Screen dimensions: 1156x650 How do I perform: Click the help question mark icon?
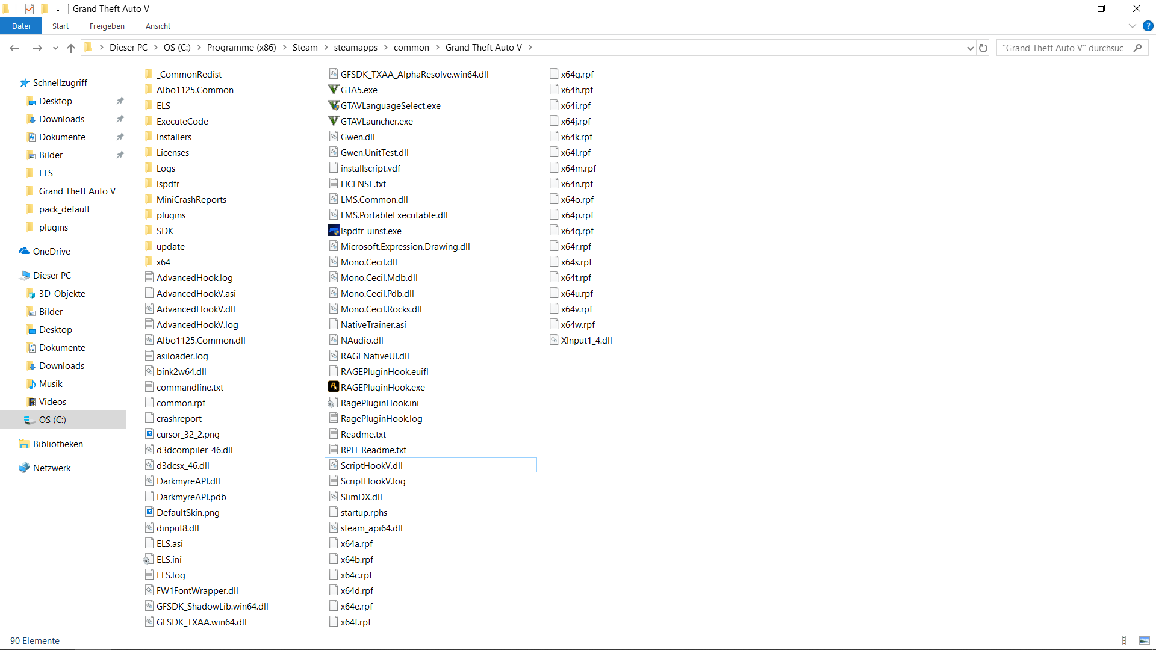pos(1148,26)
